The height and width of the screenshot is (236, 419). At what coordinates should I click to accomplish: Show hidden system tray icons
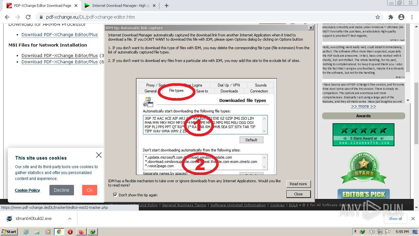[355, 232]
